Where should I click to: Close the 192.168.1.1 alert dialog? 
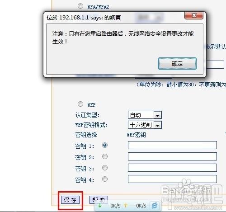194,15
